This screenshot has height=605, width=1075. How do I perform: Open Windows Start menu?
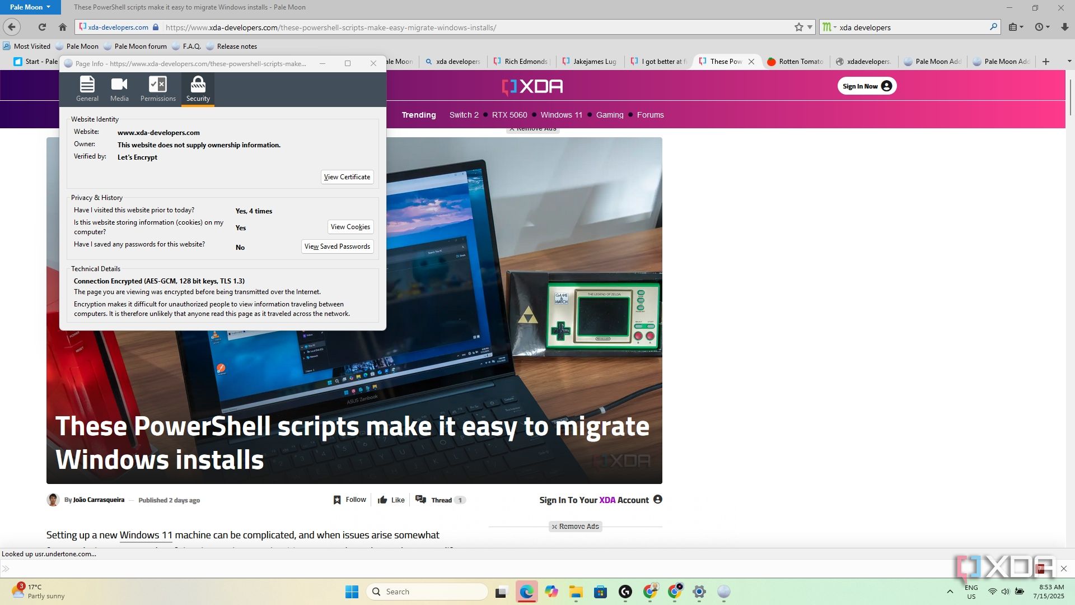pyautogui.click(x=352, y=592)
